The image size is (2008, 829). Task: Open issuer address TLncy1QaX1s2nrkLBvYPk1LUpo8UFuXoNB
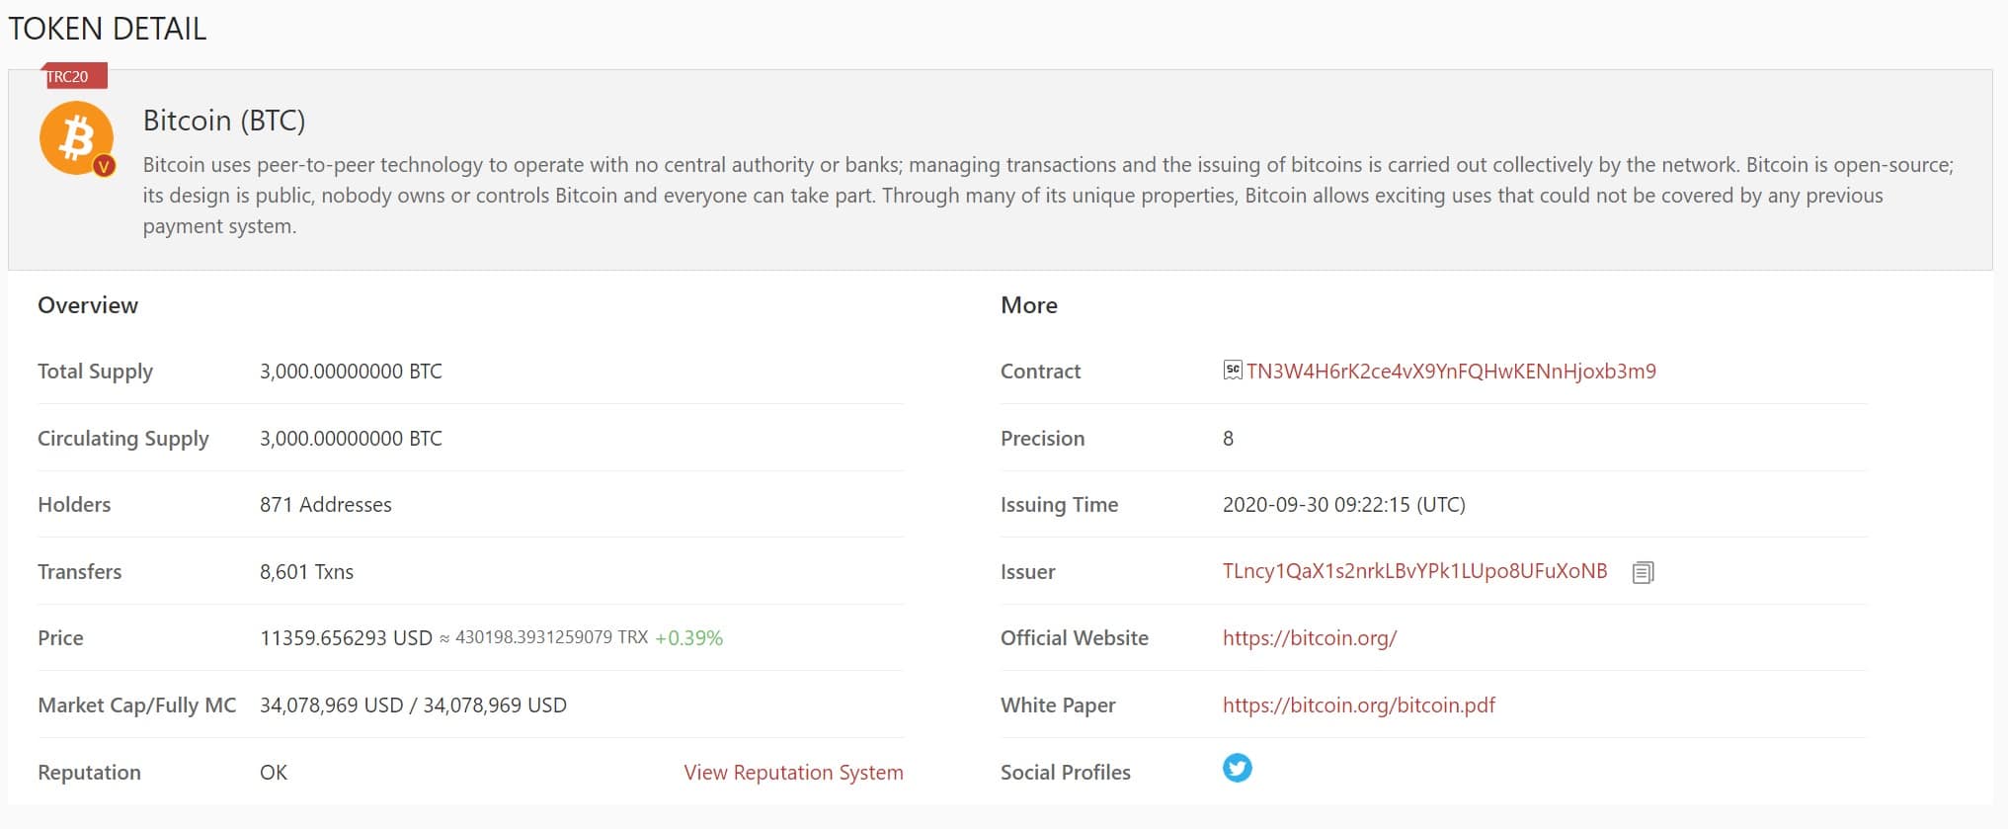tap(1414, 571)
